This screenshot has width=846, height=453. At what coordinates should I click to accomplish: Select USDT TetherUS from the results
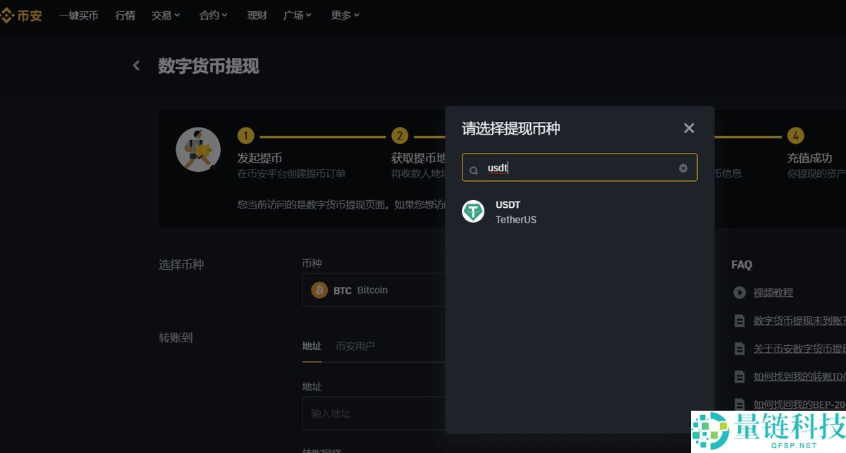pyautogui.click(x=515, y=211)
